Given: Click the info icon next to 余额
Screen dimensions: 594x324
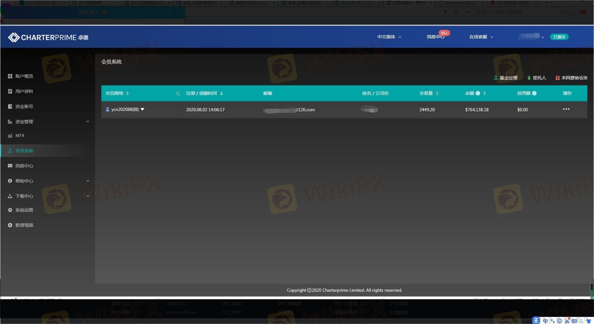Looking at the screenshot, I should point(478,93).
